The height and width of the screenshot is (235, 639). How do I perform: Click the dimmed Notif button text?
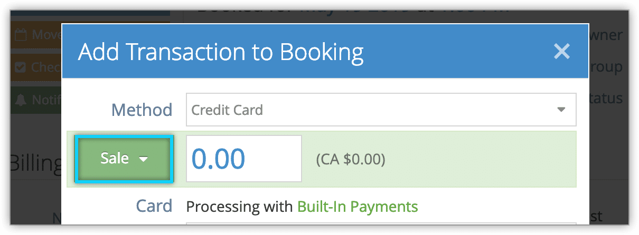[x=46, y=99]
